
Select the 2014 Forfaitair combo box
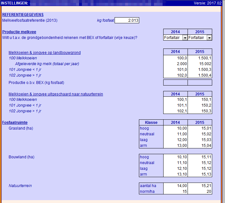click(173, 38)
